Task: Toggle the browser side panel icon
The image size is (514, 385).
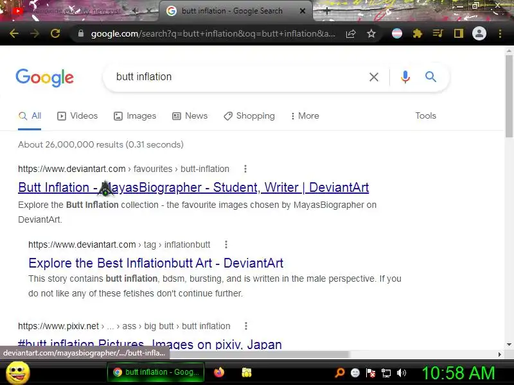Action: [458, 33]
